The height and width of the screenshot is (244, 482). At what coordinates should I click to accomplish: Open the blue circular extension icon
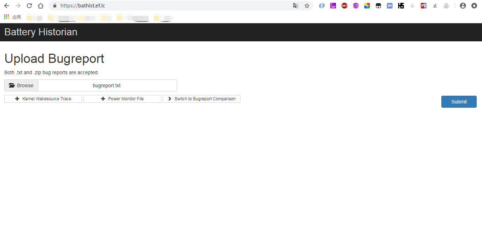coord(322,6)
